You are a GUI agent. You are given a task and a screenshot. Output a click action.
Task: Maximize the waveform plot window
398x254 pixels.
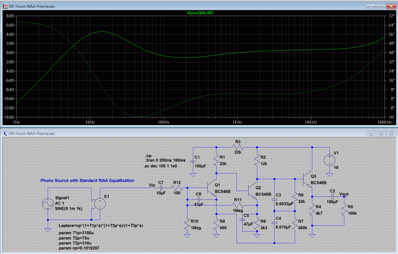(381, 6)
